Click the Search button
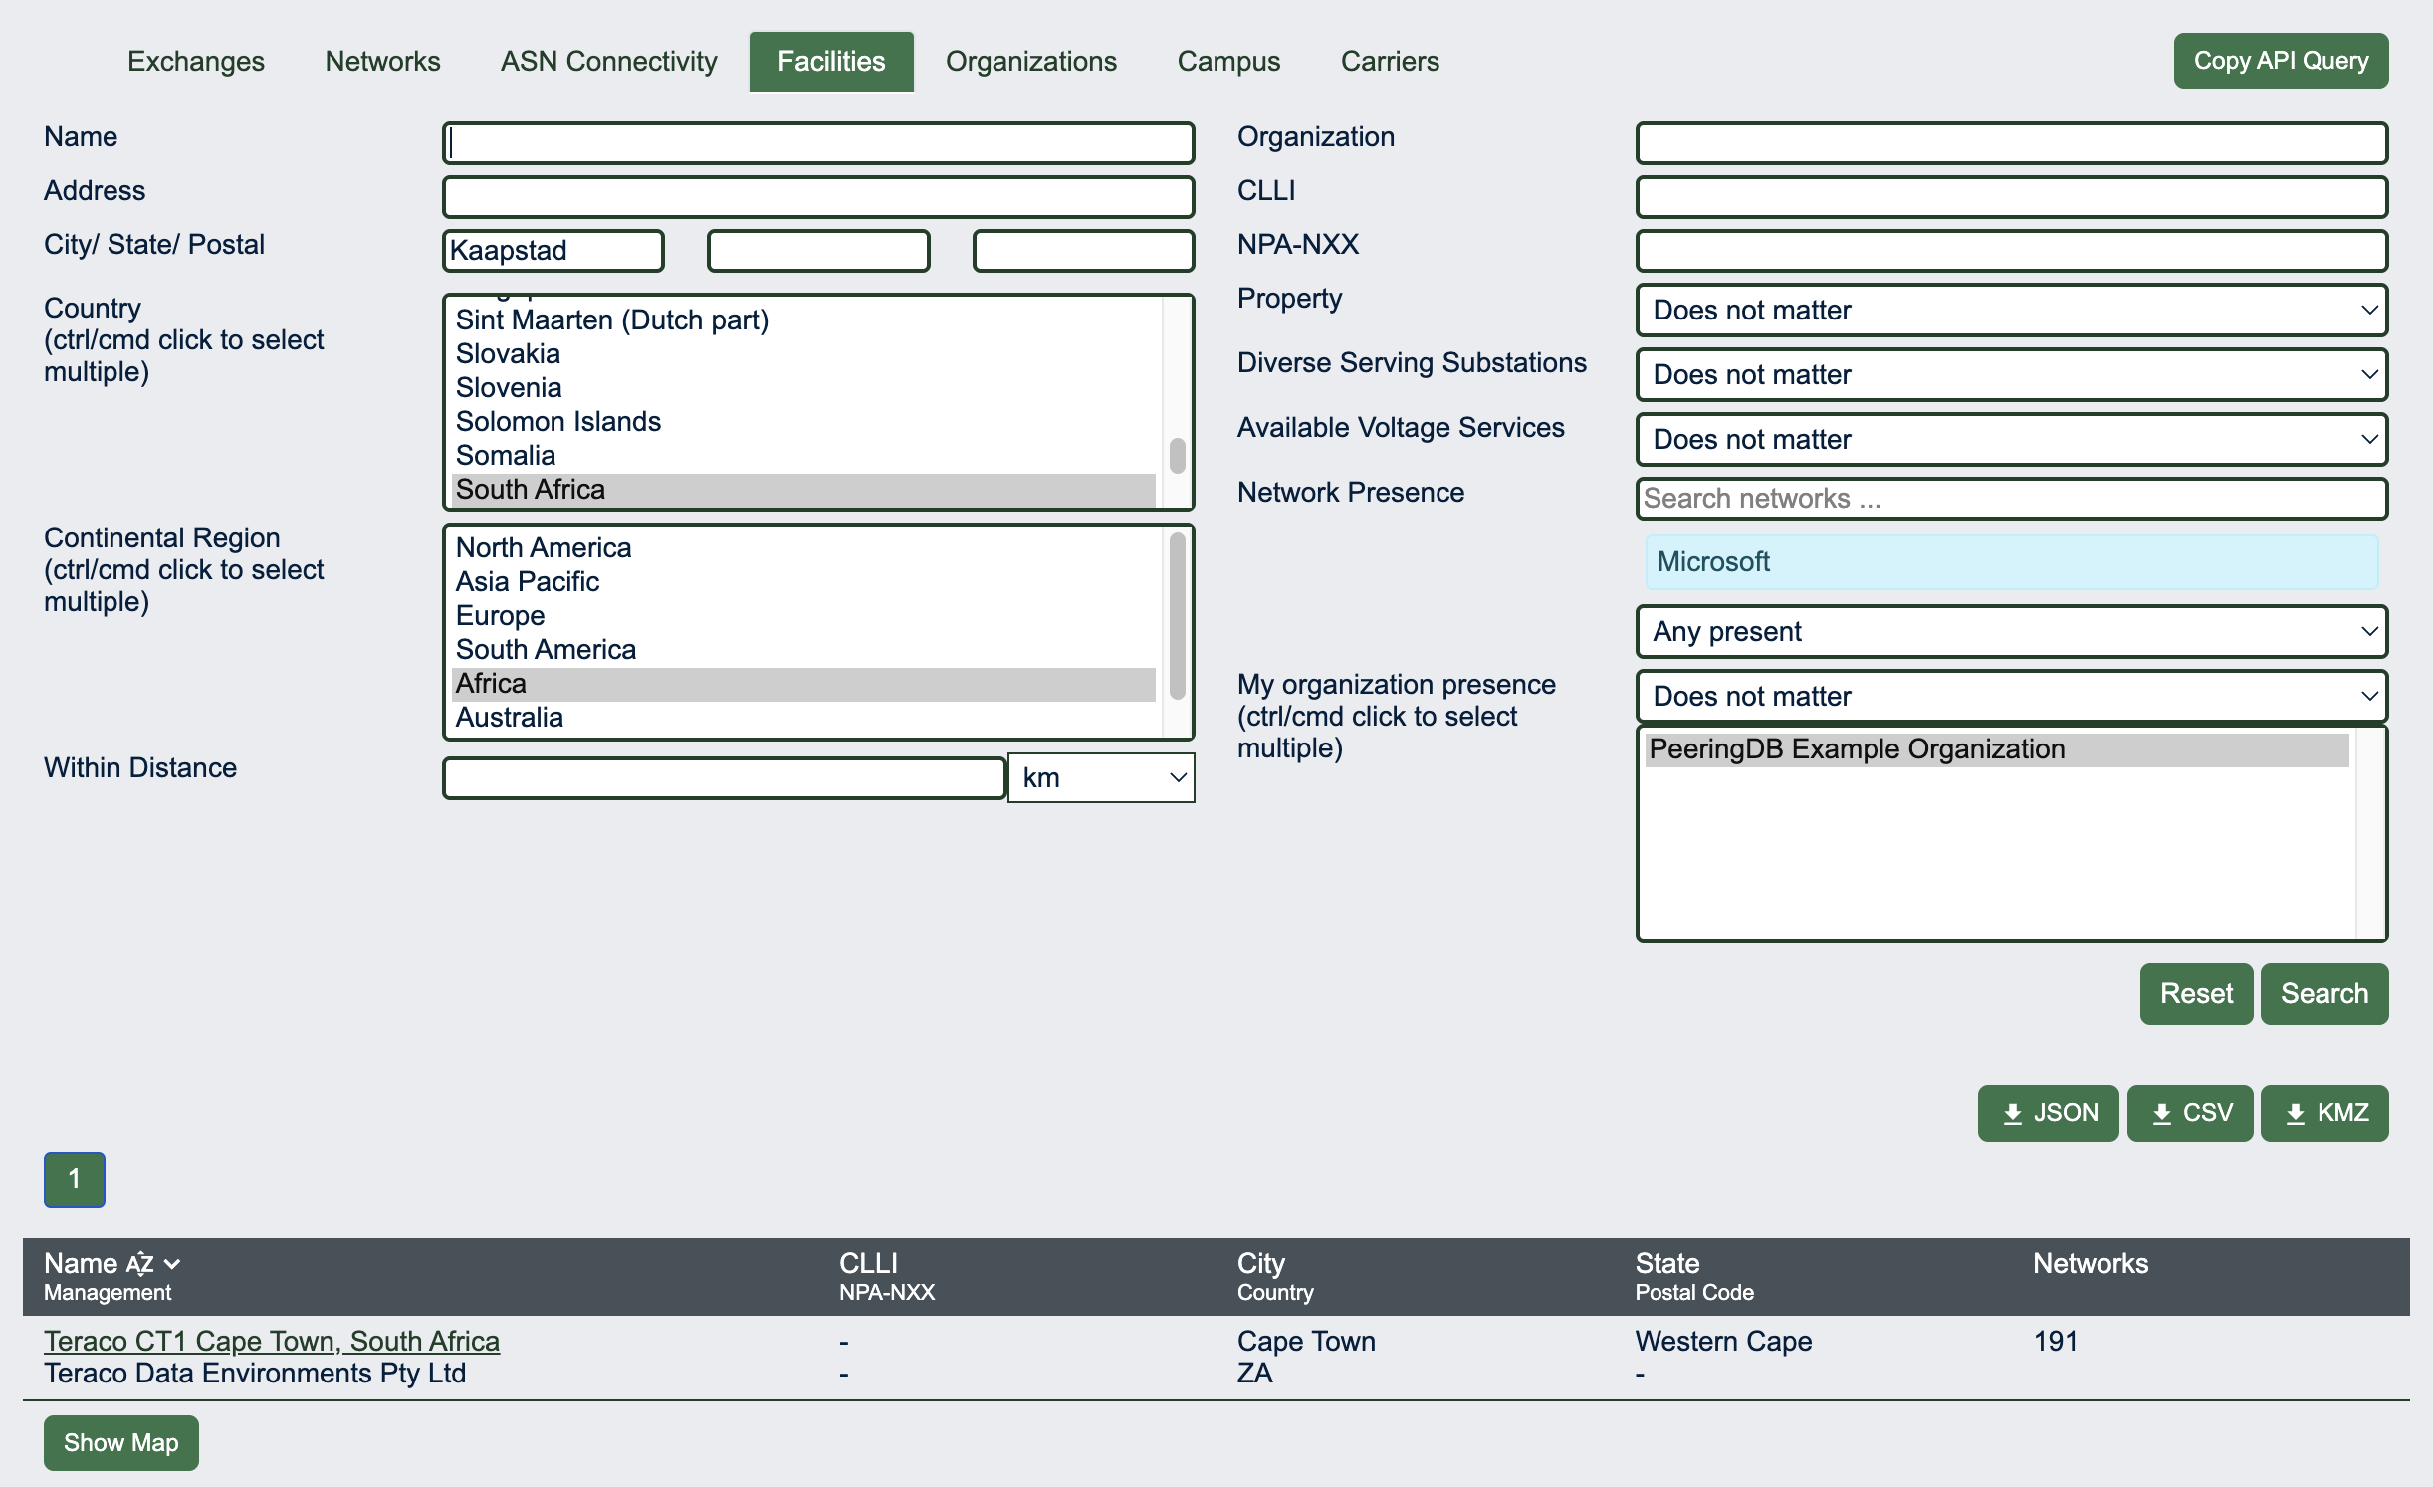Screen dimensions: 2433x1487 [2324, 994]
